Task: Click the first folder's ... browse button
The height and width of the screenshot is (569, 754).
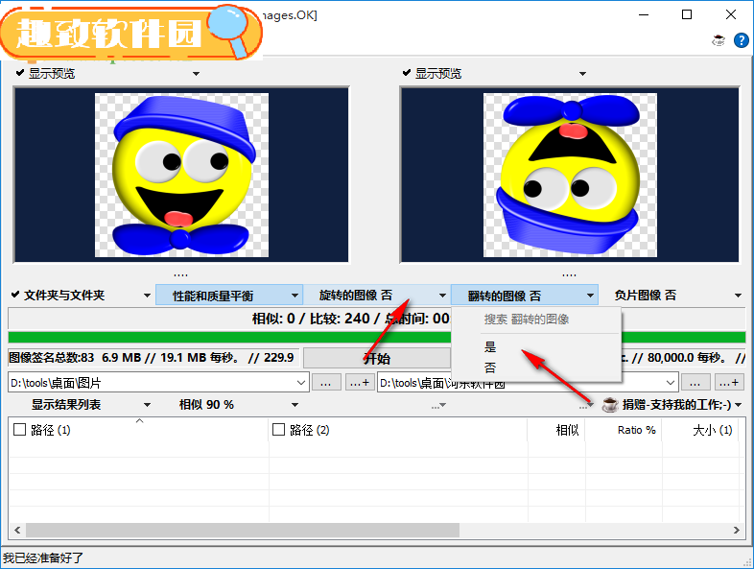Action: (x=326, y=383)
